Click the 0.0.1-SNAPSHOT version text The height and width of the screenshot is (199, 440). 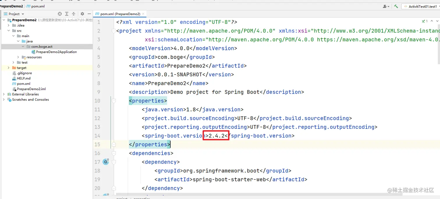tap(180, 75)
